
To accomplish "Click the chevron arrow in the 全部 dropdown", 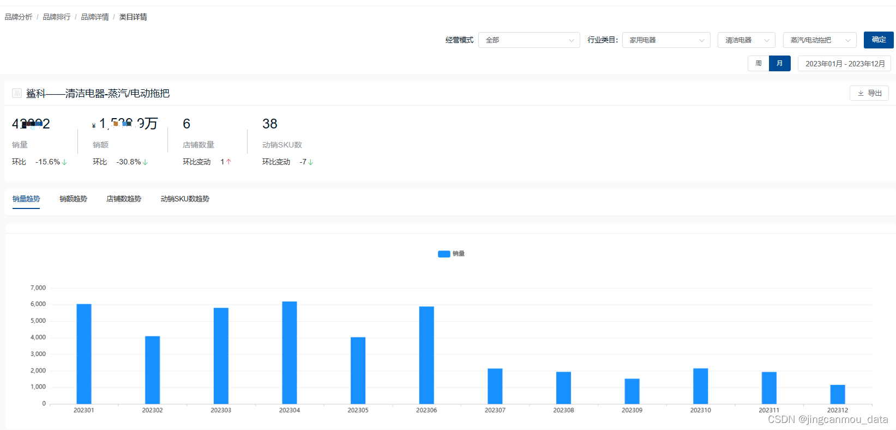I will (571, 40).
